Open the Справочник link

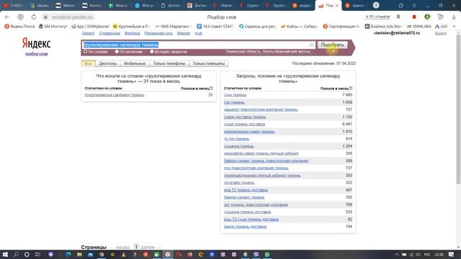109,33
